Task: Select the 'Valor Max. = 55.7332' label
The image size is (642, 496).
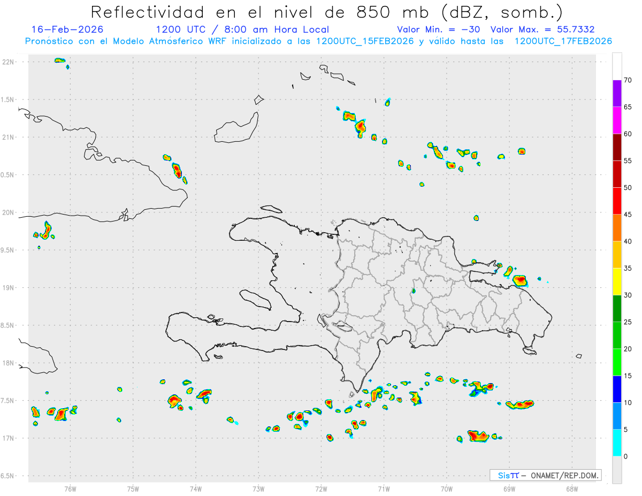Action: [542, 29]
